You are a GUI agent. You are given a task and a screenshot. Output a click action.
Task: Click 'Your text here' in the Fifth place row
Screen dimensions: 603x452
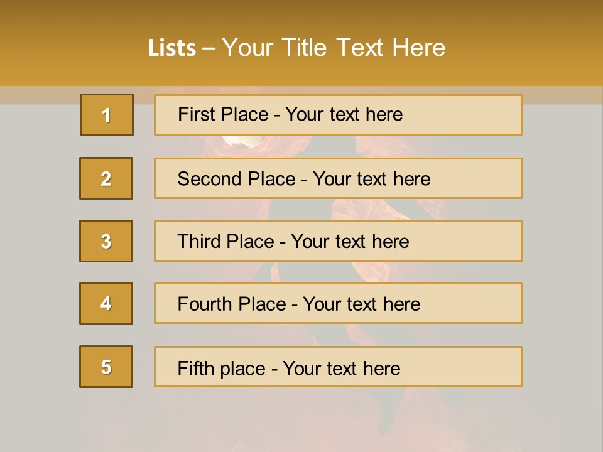pyautogui.click(x=342, y=368)
